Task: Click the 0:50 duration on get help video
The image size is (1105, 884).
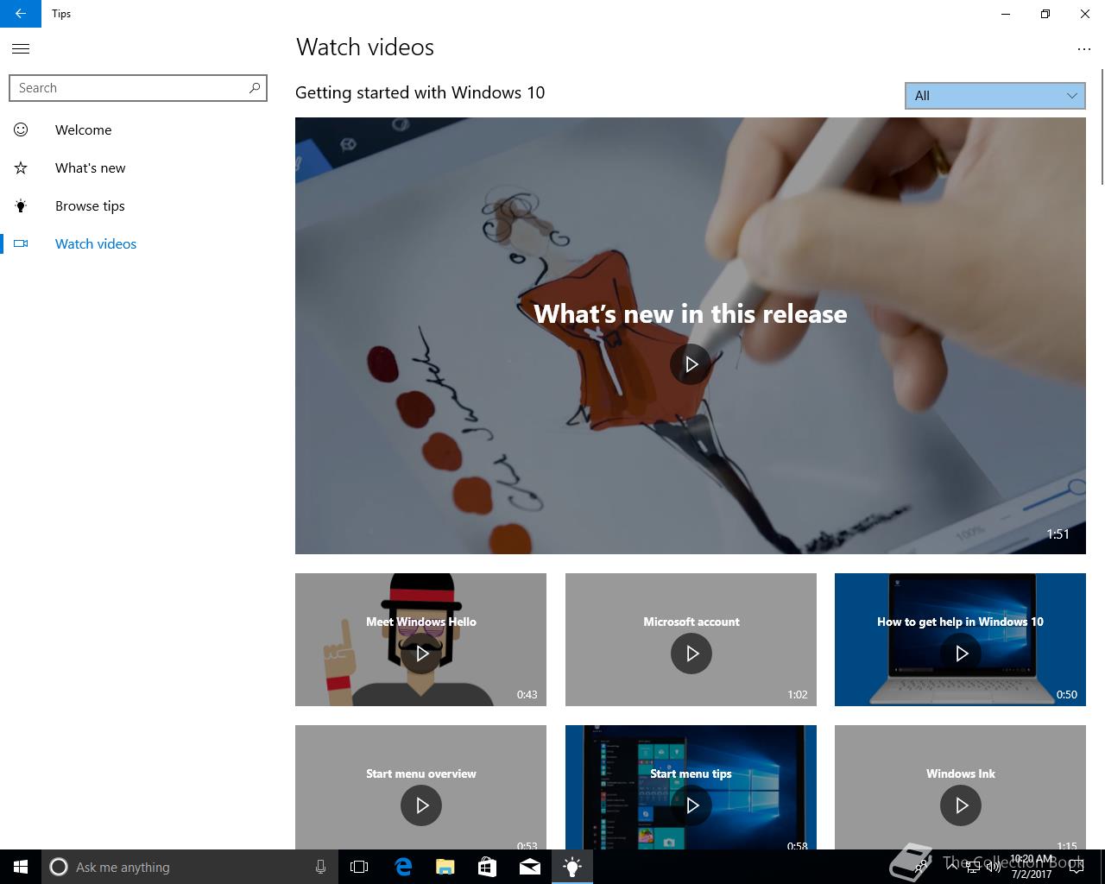Action: 1067,694
